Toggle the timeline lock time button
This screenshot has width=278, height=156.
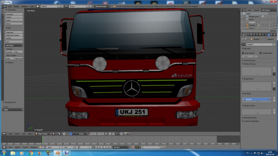(x=43, y=147)
